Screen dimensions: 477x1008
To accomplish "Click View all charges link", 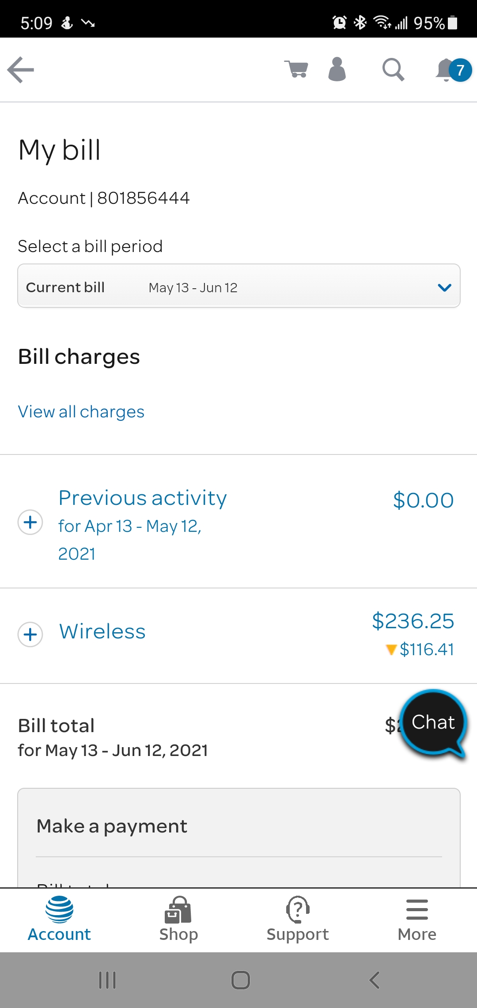I will [x=81, y=412].
